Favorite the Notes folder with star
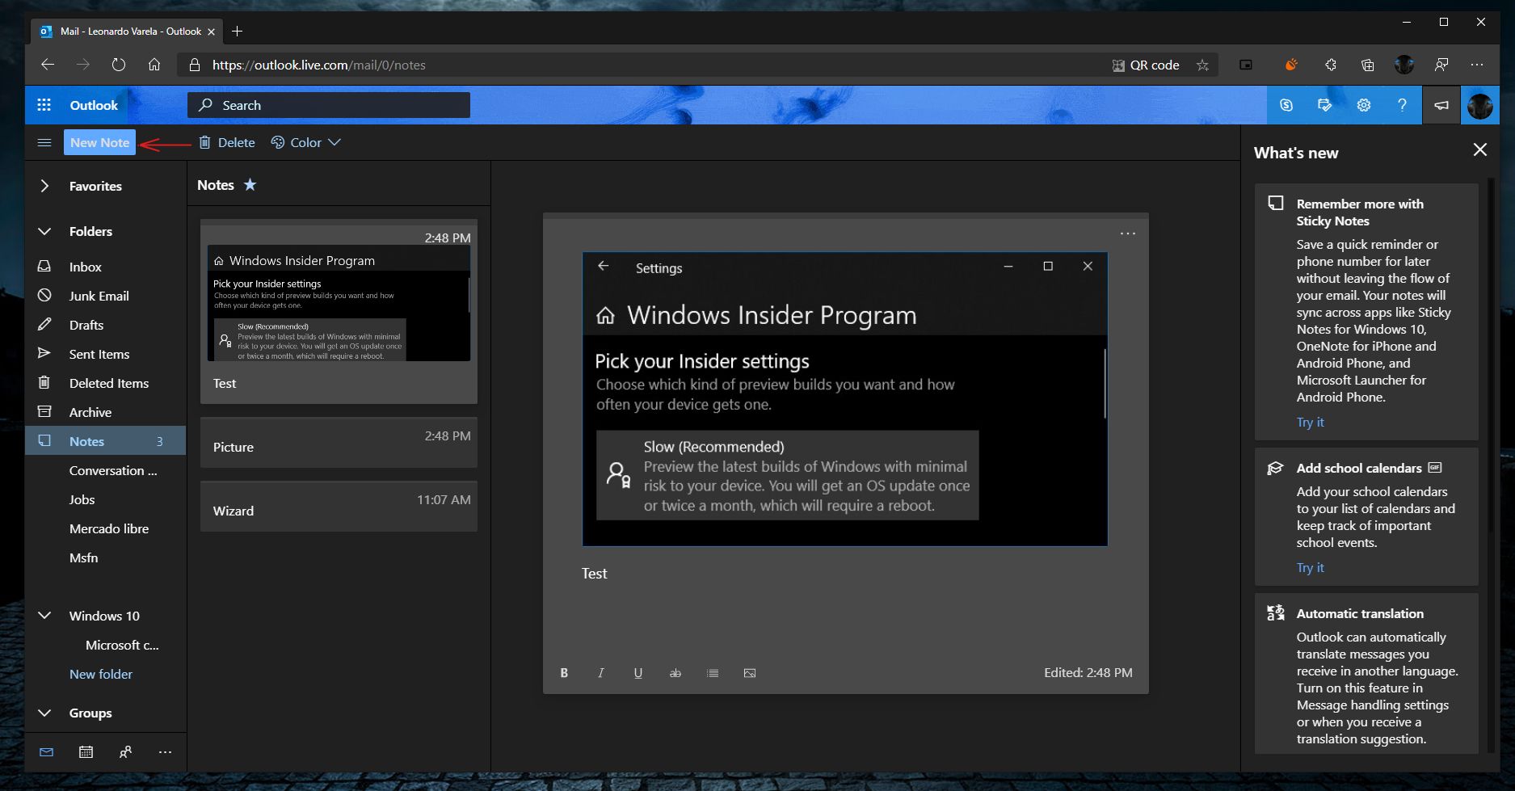 click(250, 185)
